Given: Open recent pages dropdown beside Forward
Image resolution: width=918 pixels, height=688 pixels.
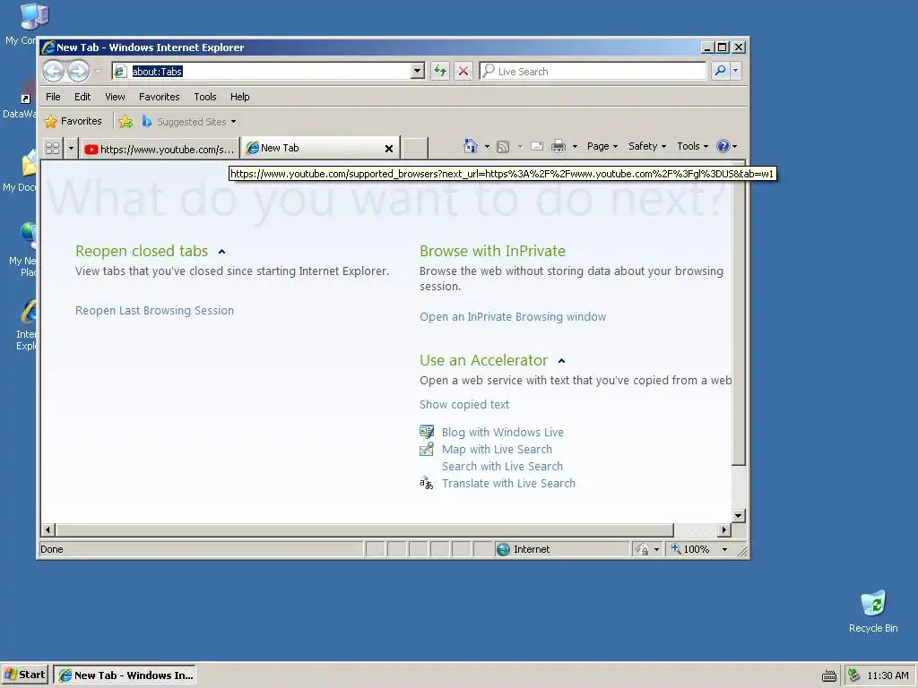Looking at the screenshot, I should click(x=99, y=72).
